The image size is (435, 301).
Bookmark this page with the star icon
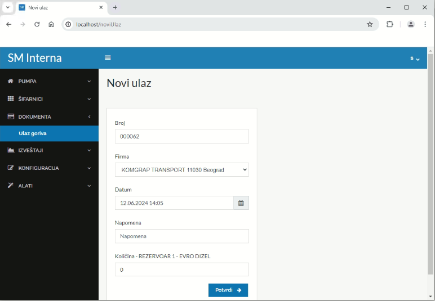click(370, 24)
